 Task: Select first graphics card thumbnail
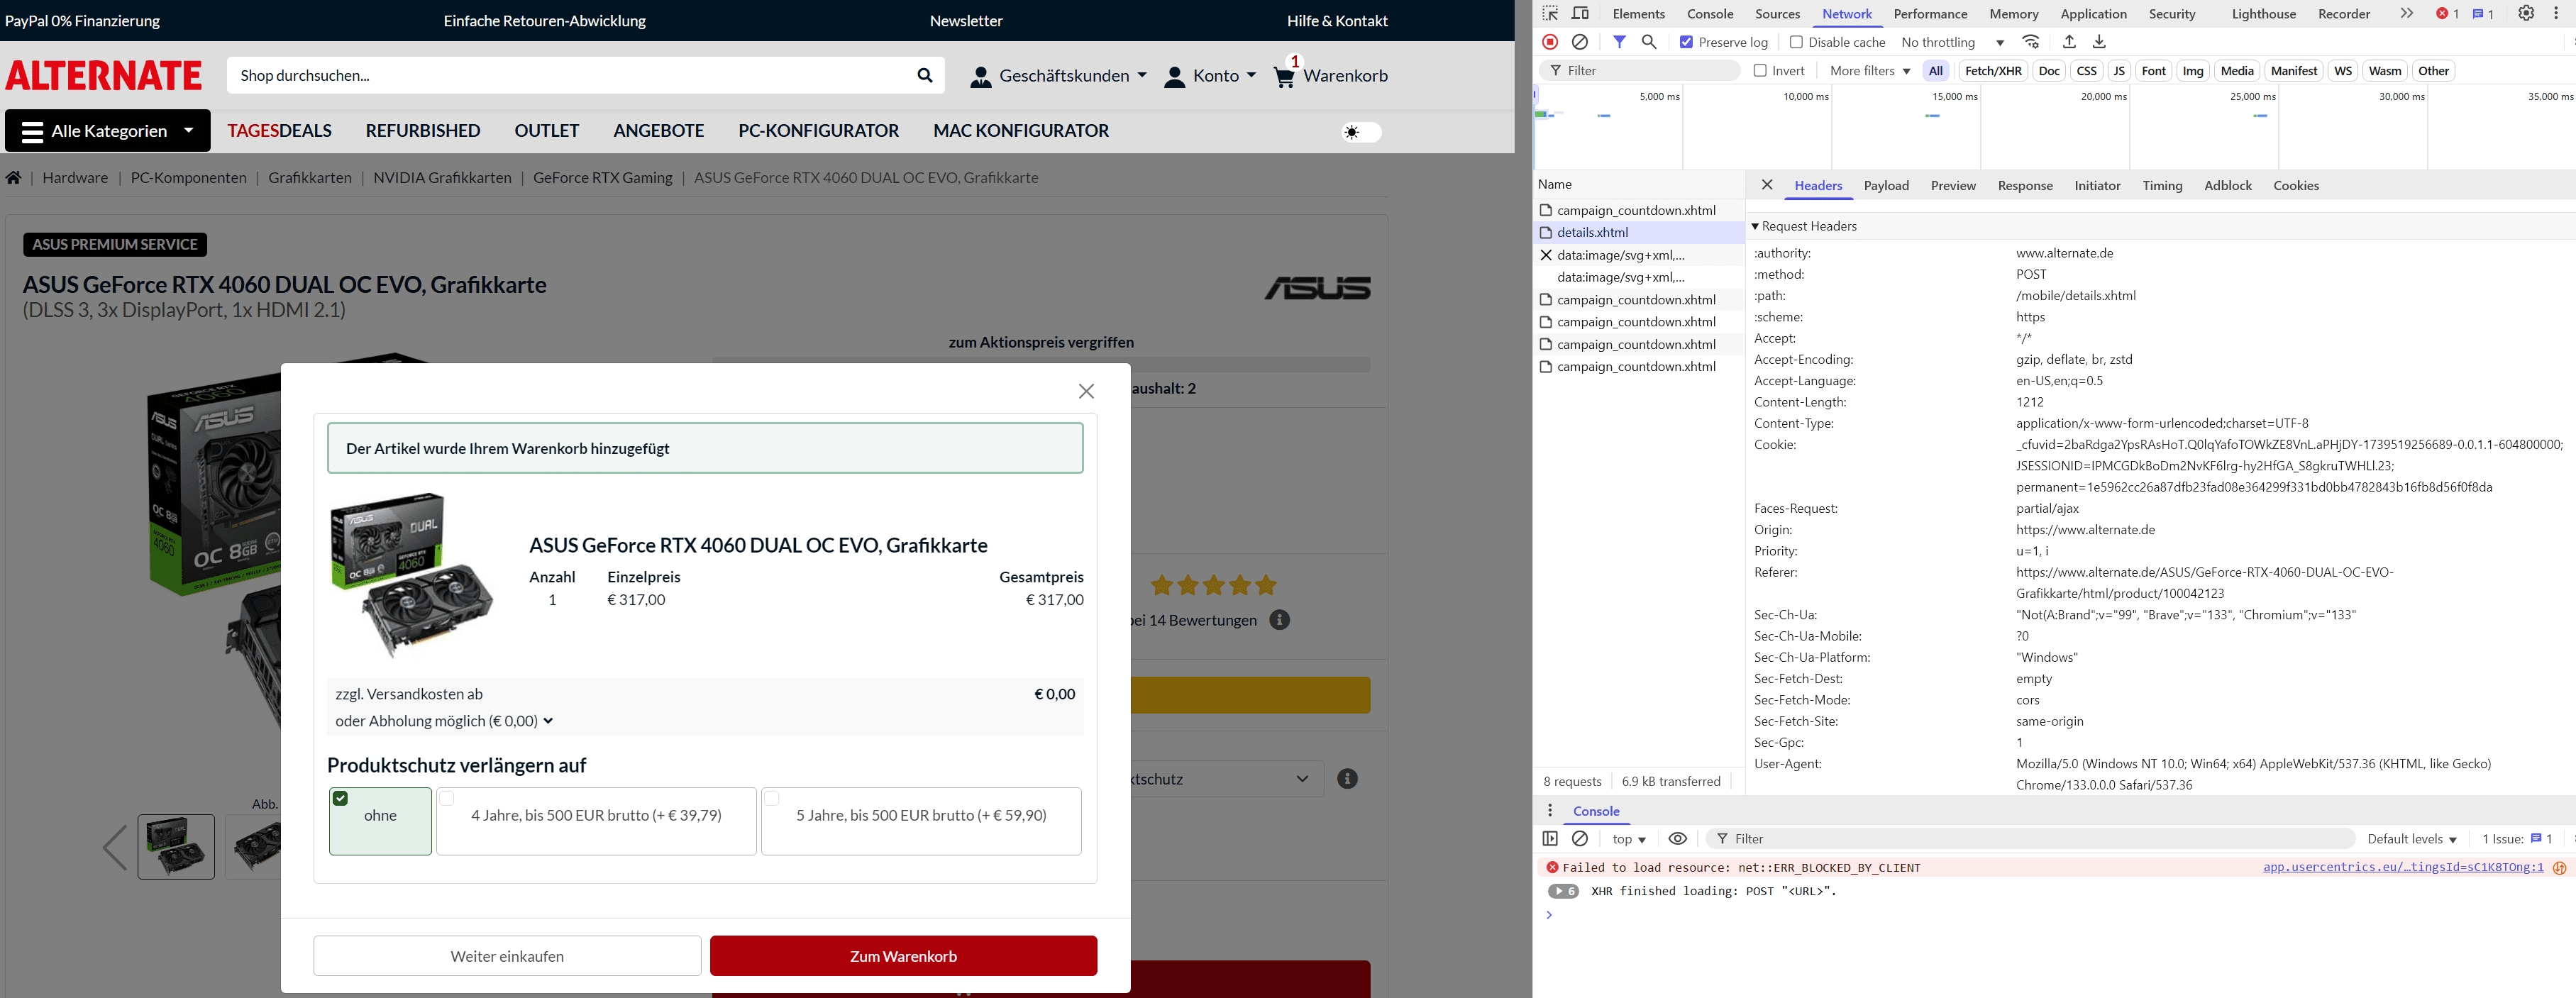coord(176,847)
